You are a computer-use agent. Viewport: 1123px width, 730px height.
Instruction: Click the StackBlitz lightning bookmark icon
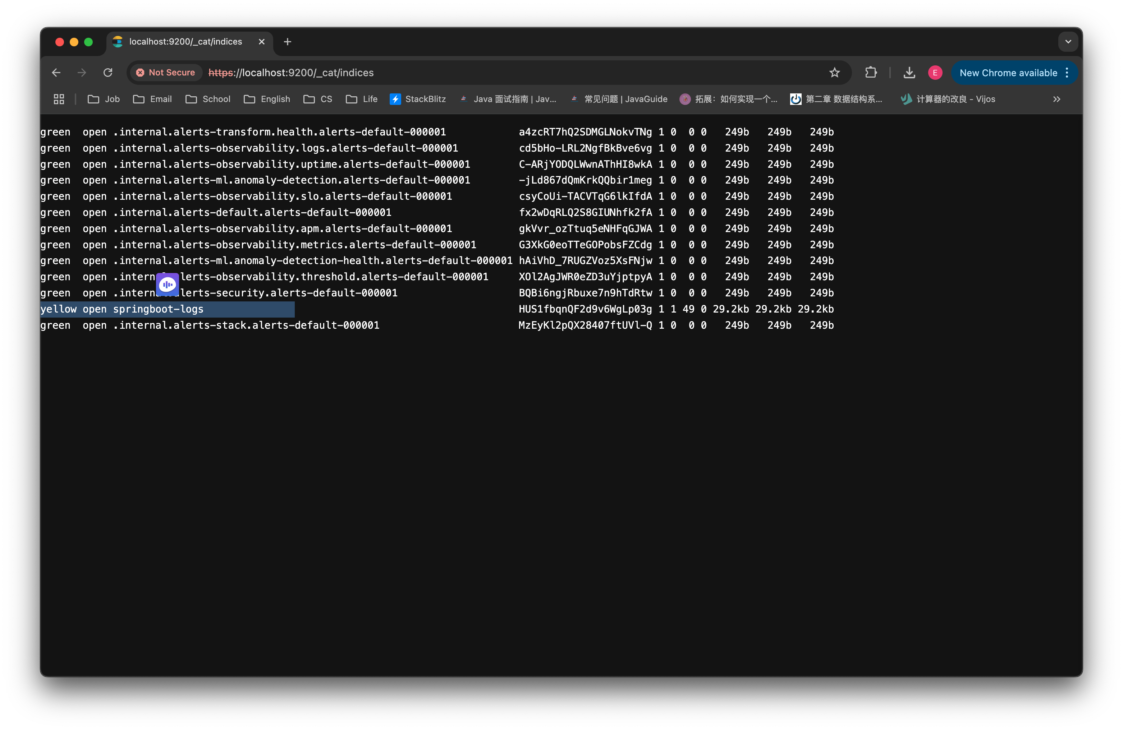(395, 99)
